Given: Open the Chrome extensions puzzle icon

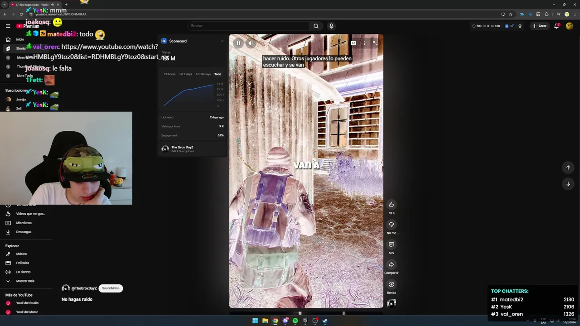Looking at the screenshot, I should point(547,14).
